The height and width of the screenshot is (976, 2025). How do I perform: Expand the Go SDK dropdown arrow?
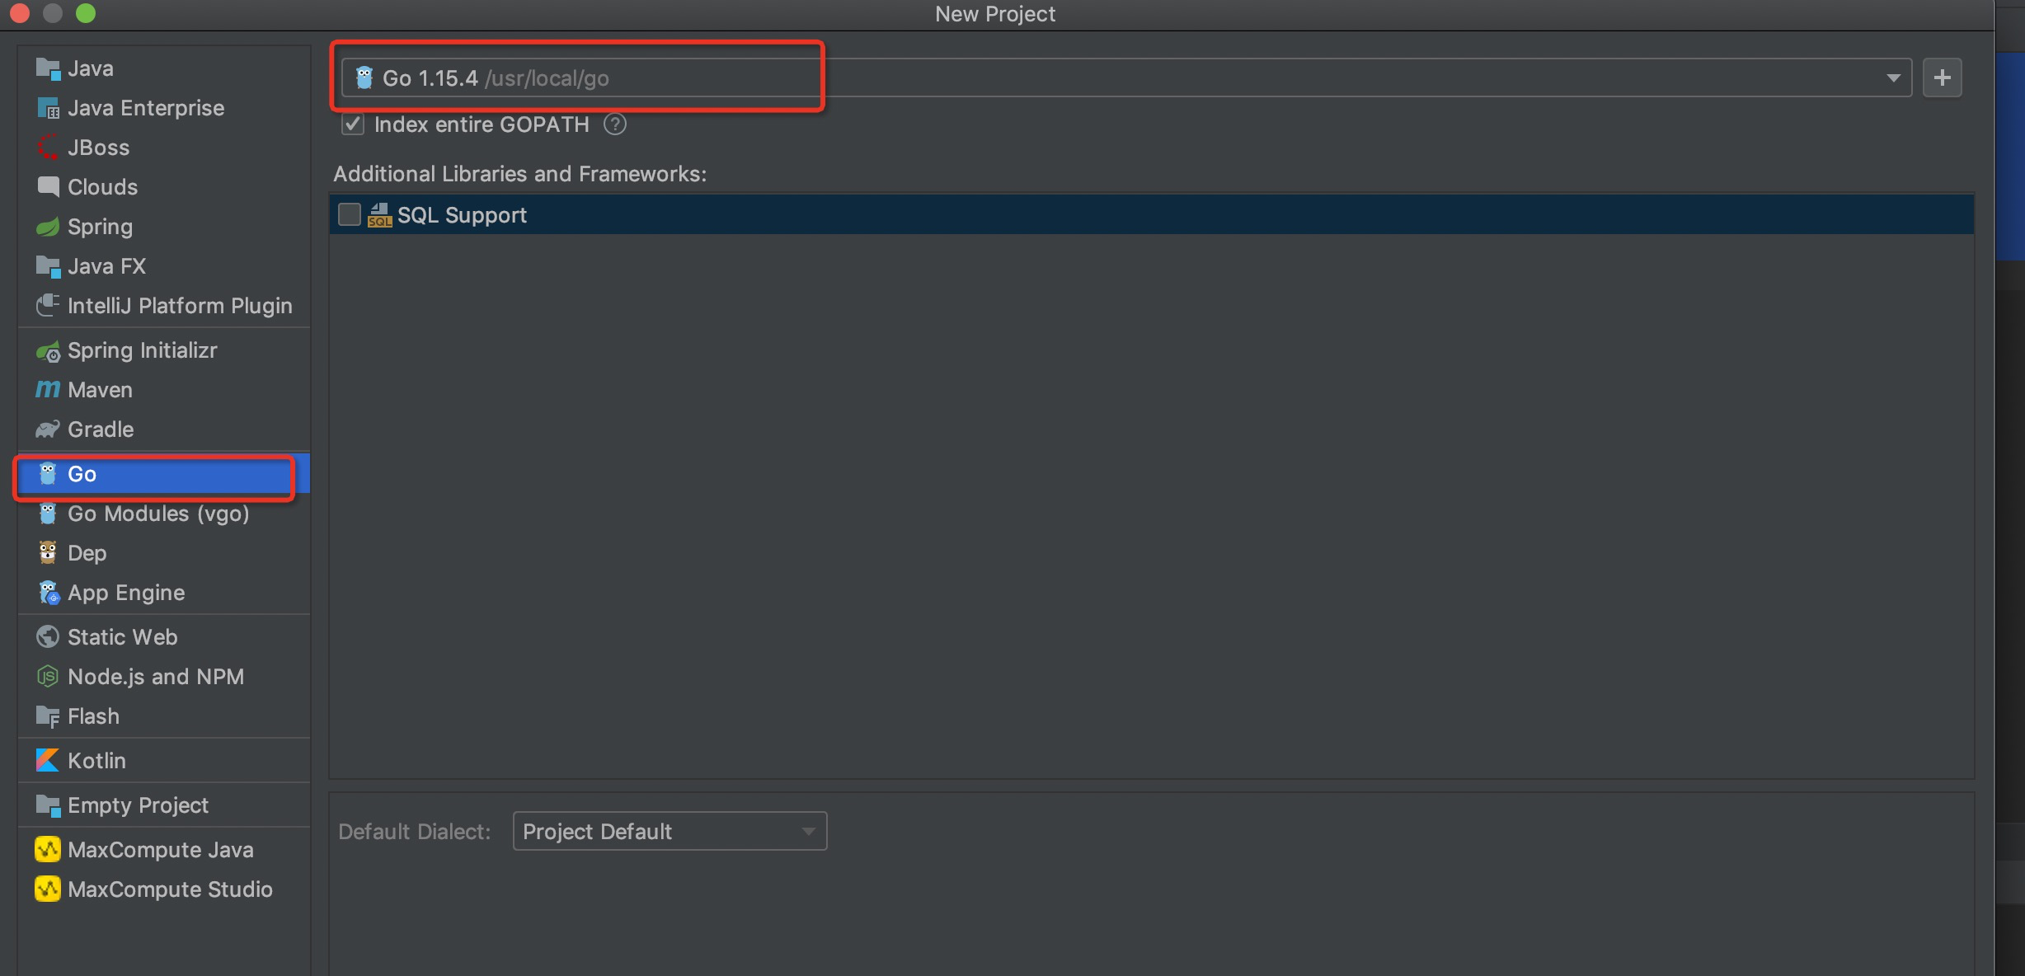[x=1893, y=78]
